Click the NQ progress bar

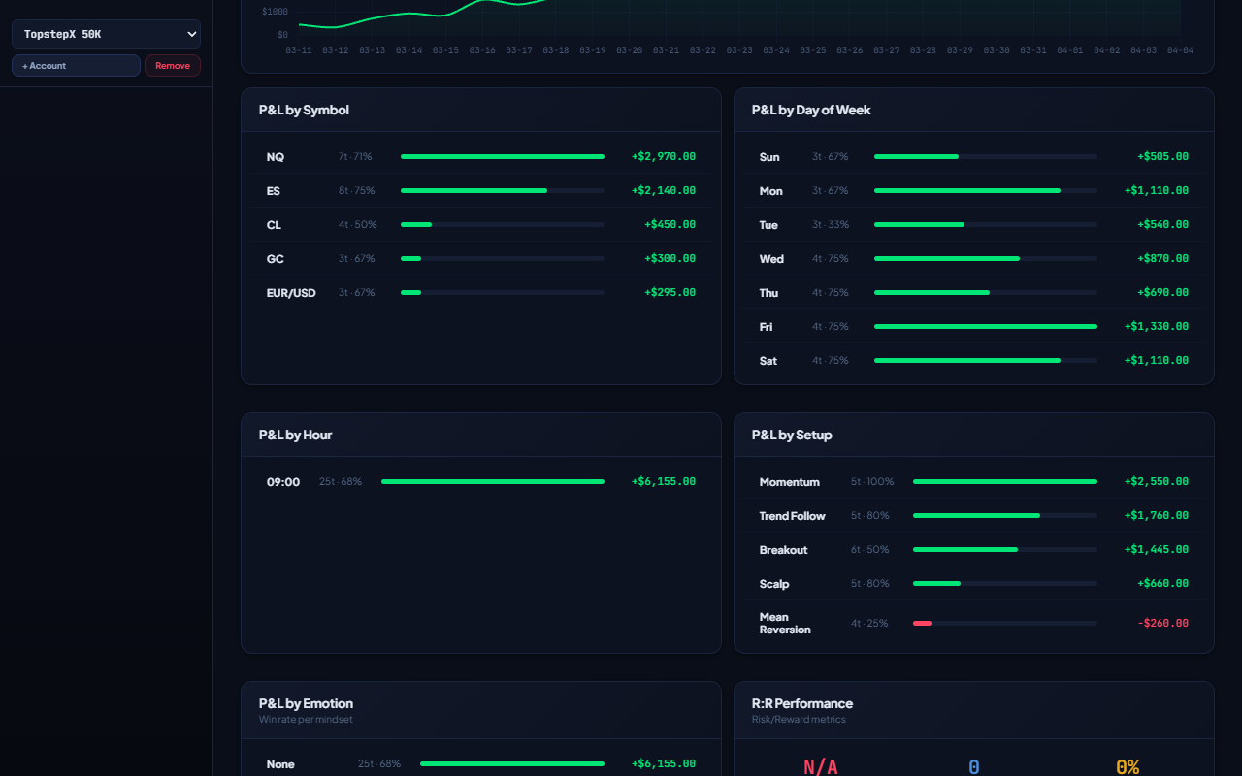pyautogui.click(x=503, y=156)
